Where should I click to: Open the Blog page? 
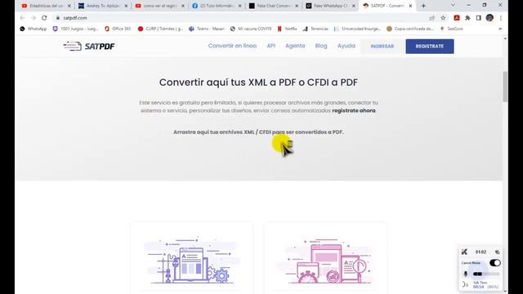pos(321,46)
